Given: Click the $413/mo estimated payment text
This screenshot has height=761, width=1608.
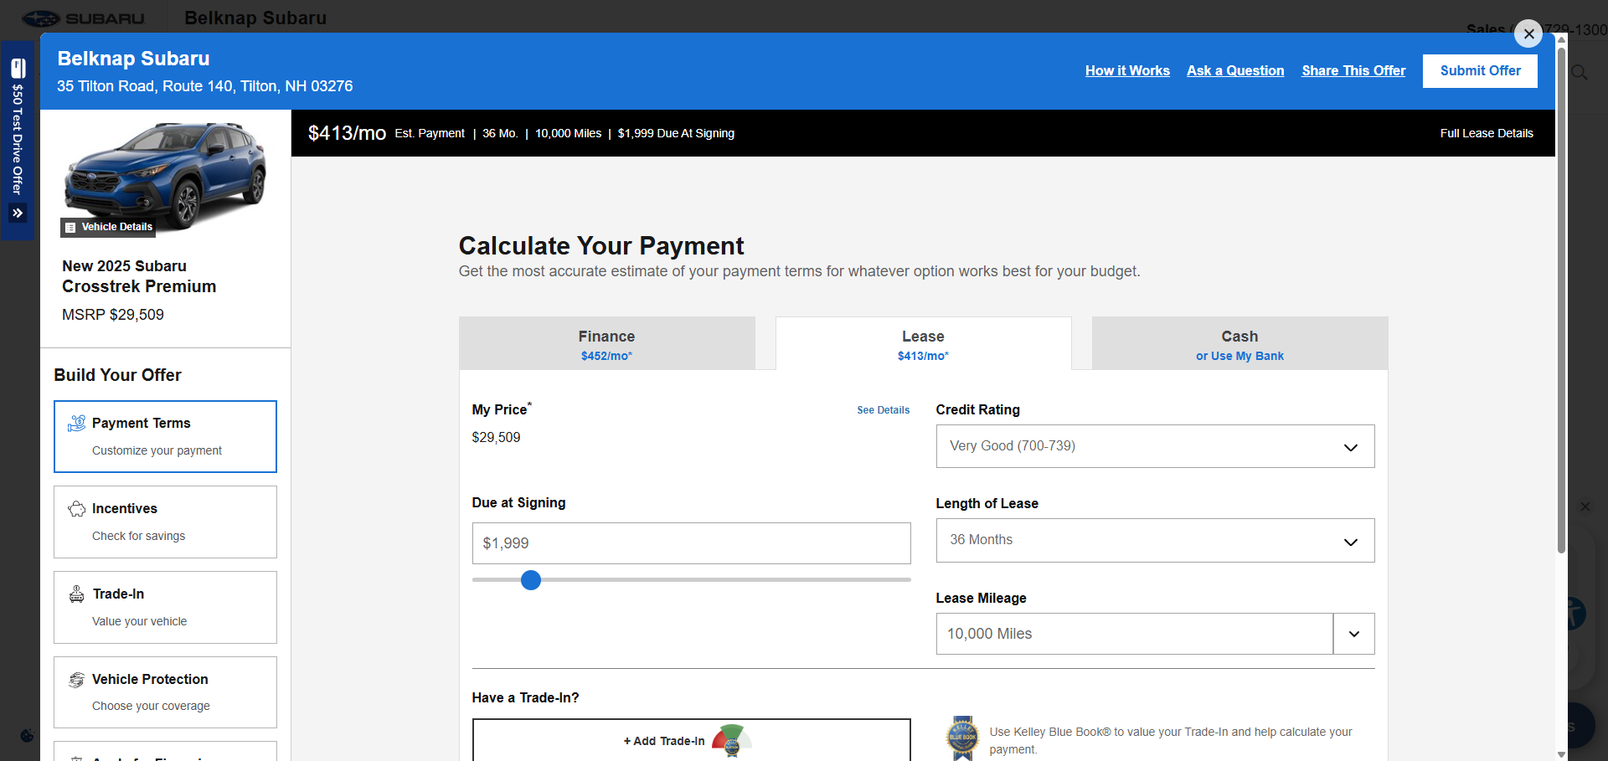Looking at the screenshot, I should 347,133.
